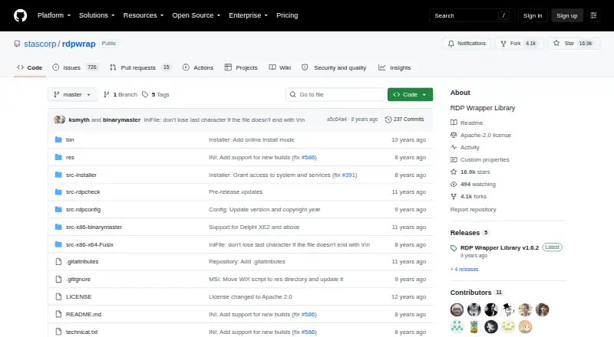The height and width of the screenshot is (337, 614).
Task: Open commit hash a5c64a4
Action: click(336, 119)
